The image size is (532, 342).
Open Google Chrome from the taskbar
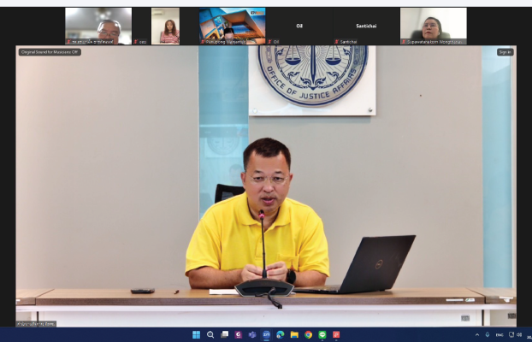coord(308,334)
